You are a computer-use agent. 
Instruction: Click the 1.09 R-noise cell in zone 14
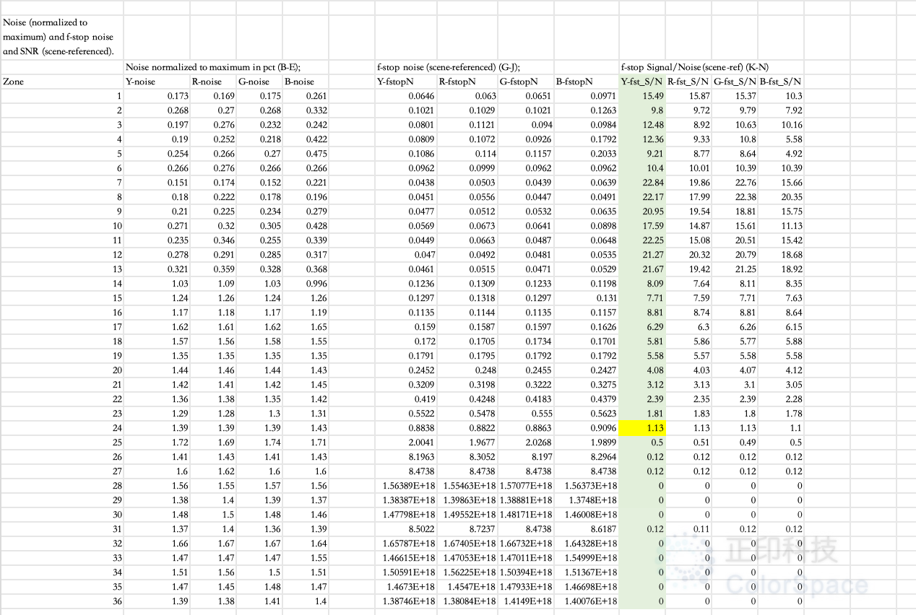tap(213, 284)
